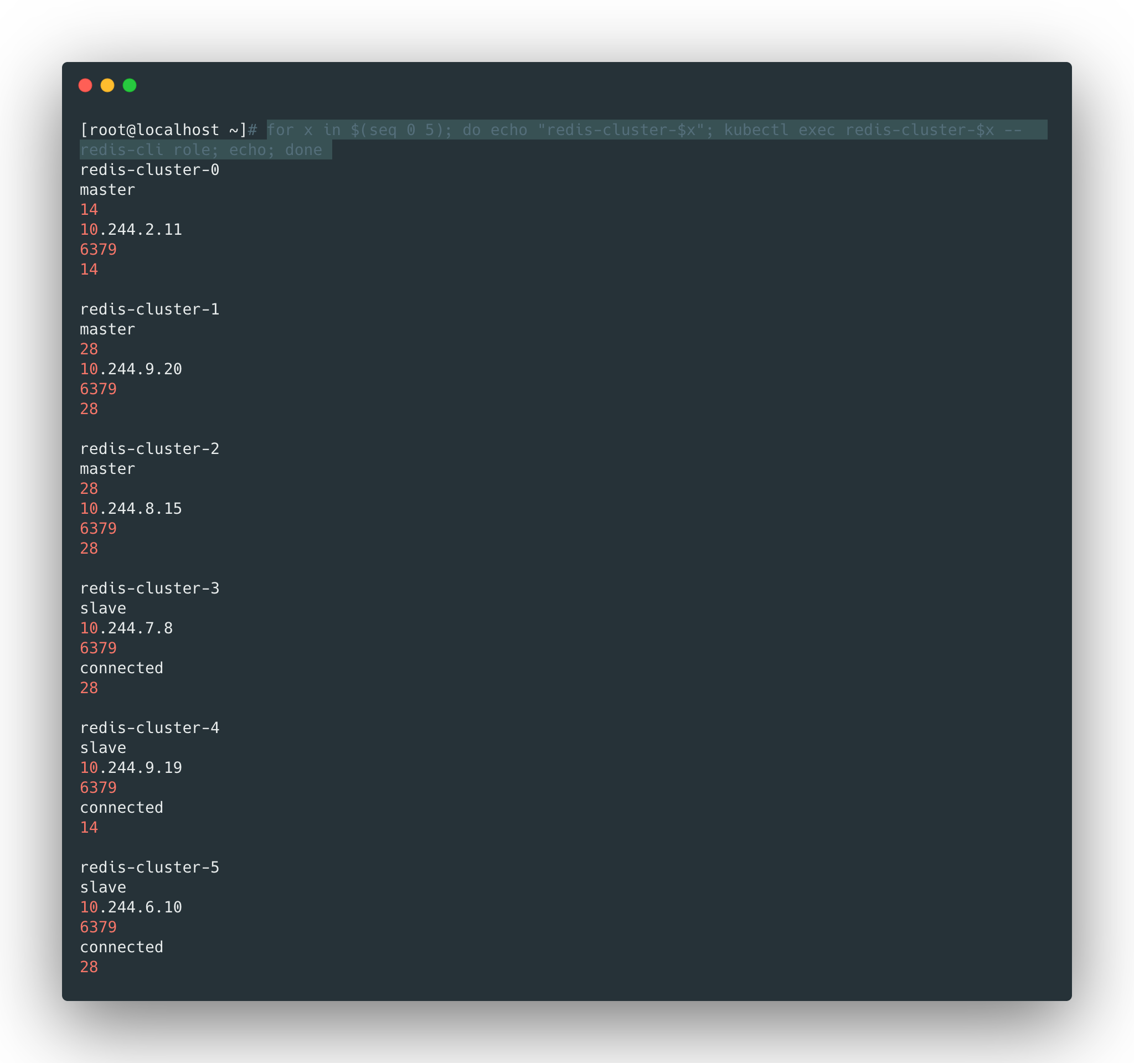Click the yellow minimize window button
1134x1063 pixels.
(107, 86)
